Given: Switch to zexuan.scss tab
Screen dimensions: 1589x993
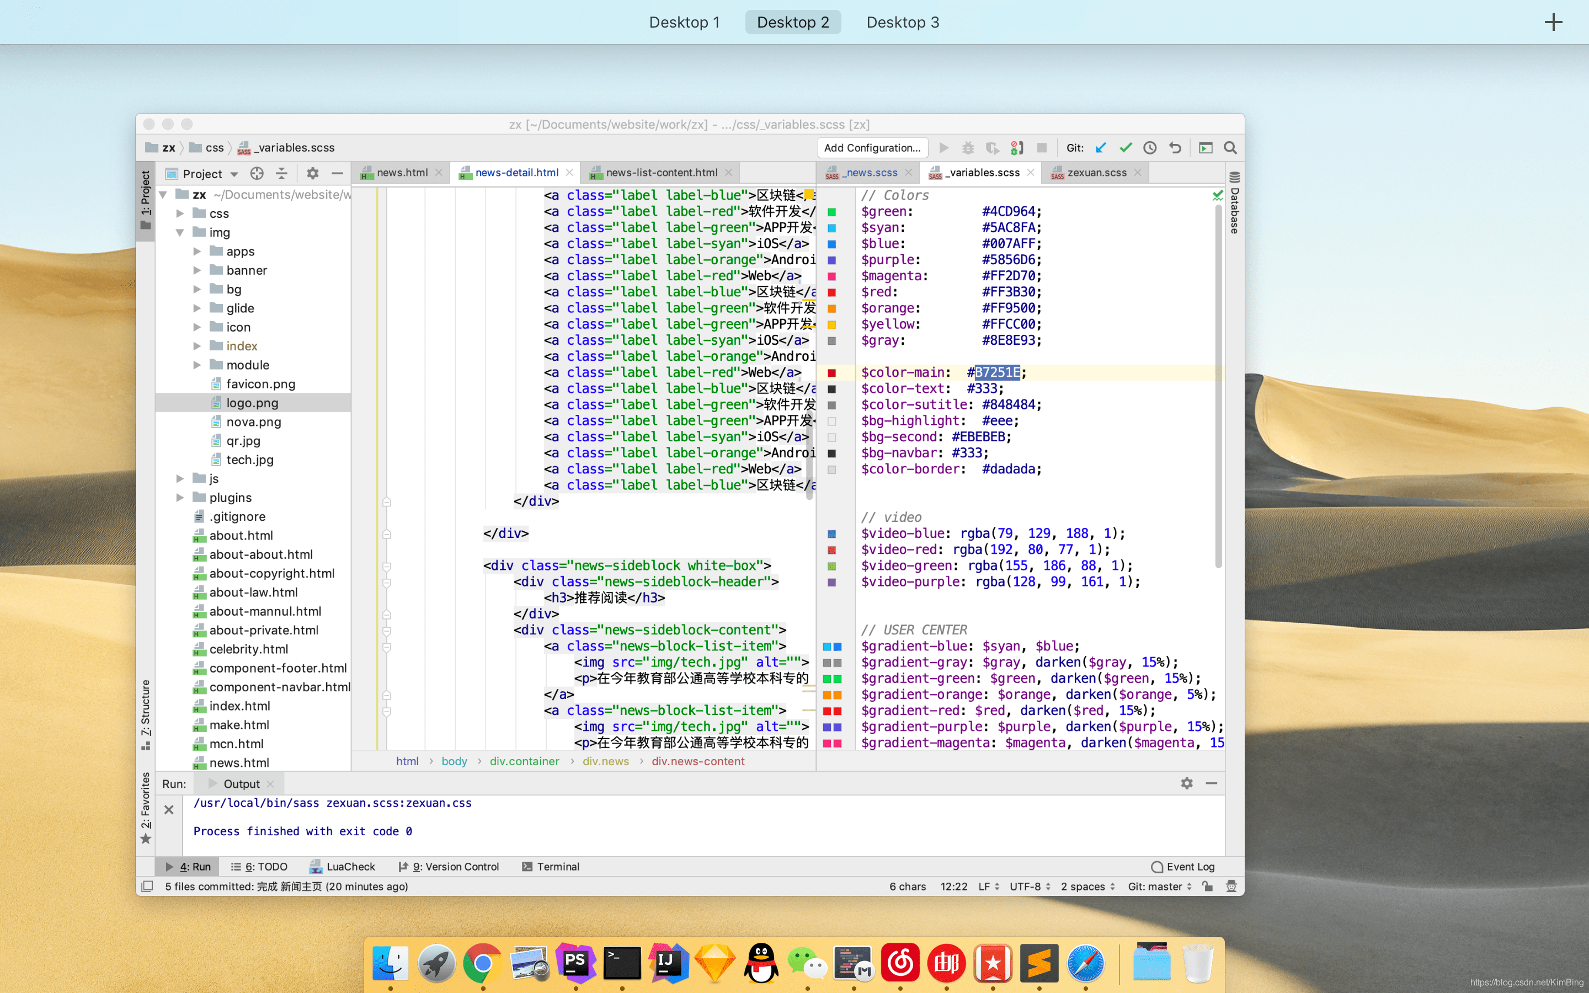Looking at the screenshot, I should click(x=1096, y=173).
